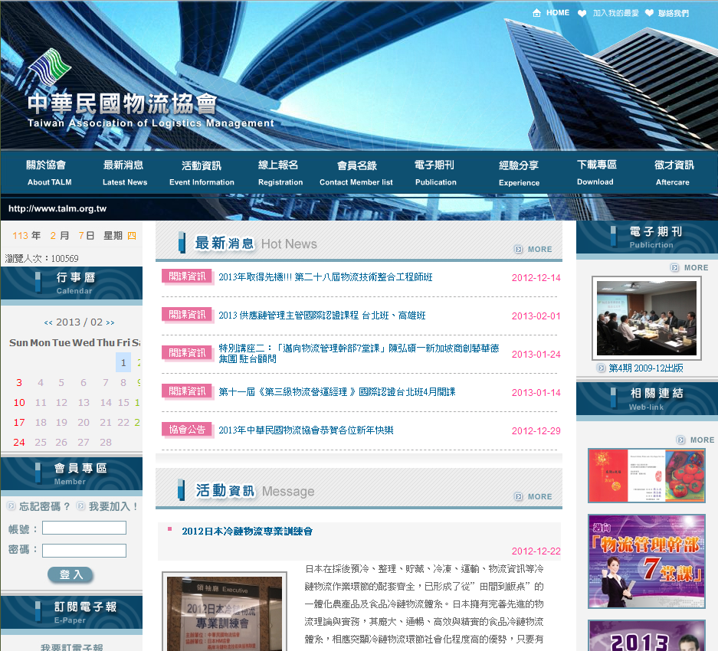Select calendar day 1
This screenshot has width=718, height=651.
[x=123, y=362]
